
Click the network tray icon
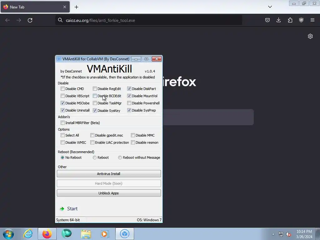[281, 234]
